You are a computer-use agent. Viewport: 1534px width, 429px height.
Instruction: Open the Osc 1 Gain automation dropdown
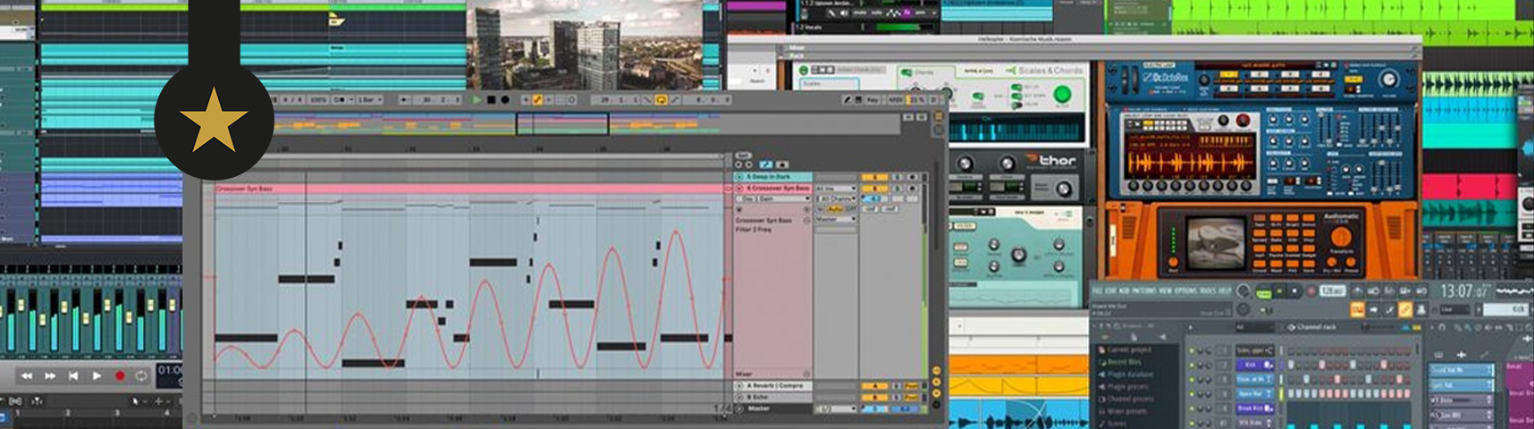773,198
